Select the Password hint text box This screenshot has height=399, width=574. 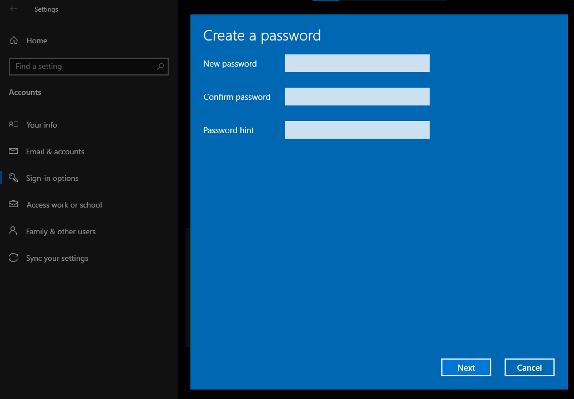tap(357, 130)
